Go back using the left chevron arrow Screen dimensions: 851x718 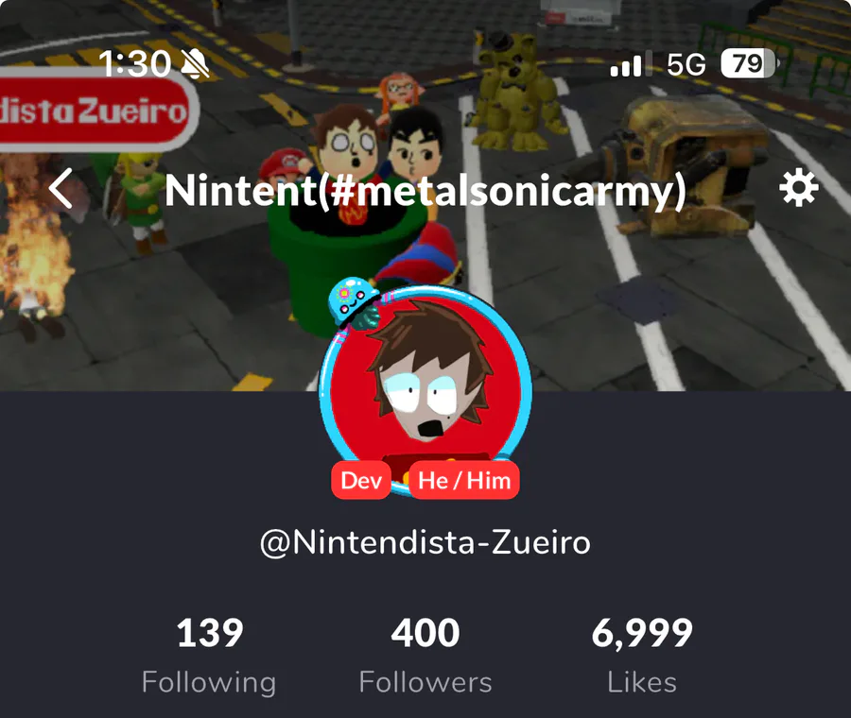tap(61, 188)
